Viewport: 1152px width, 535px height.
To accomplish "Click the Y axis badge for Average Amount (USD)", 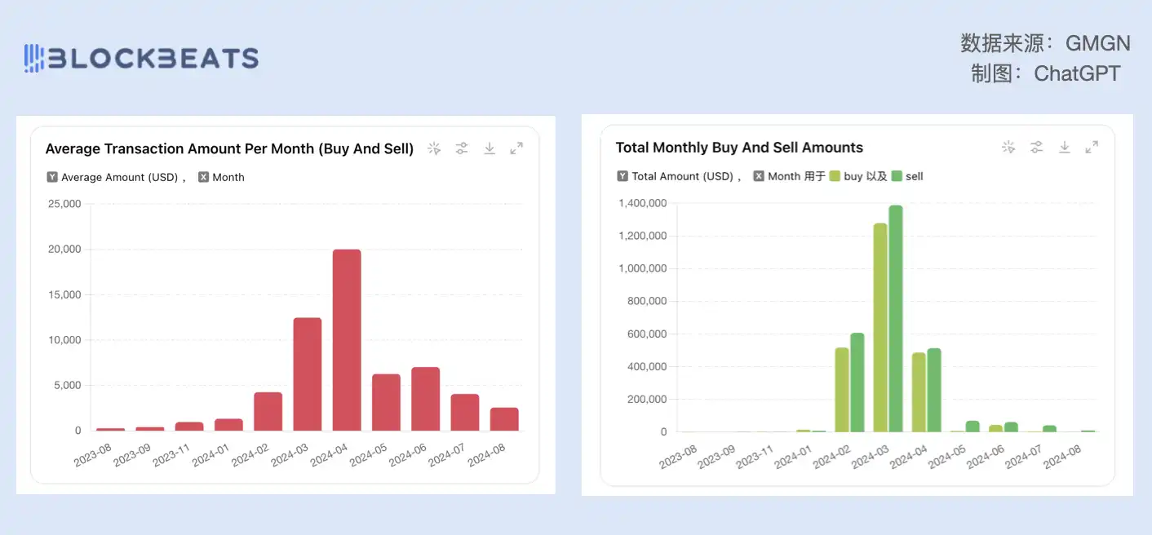I will coord(53,177).
